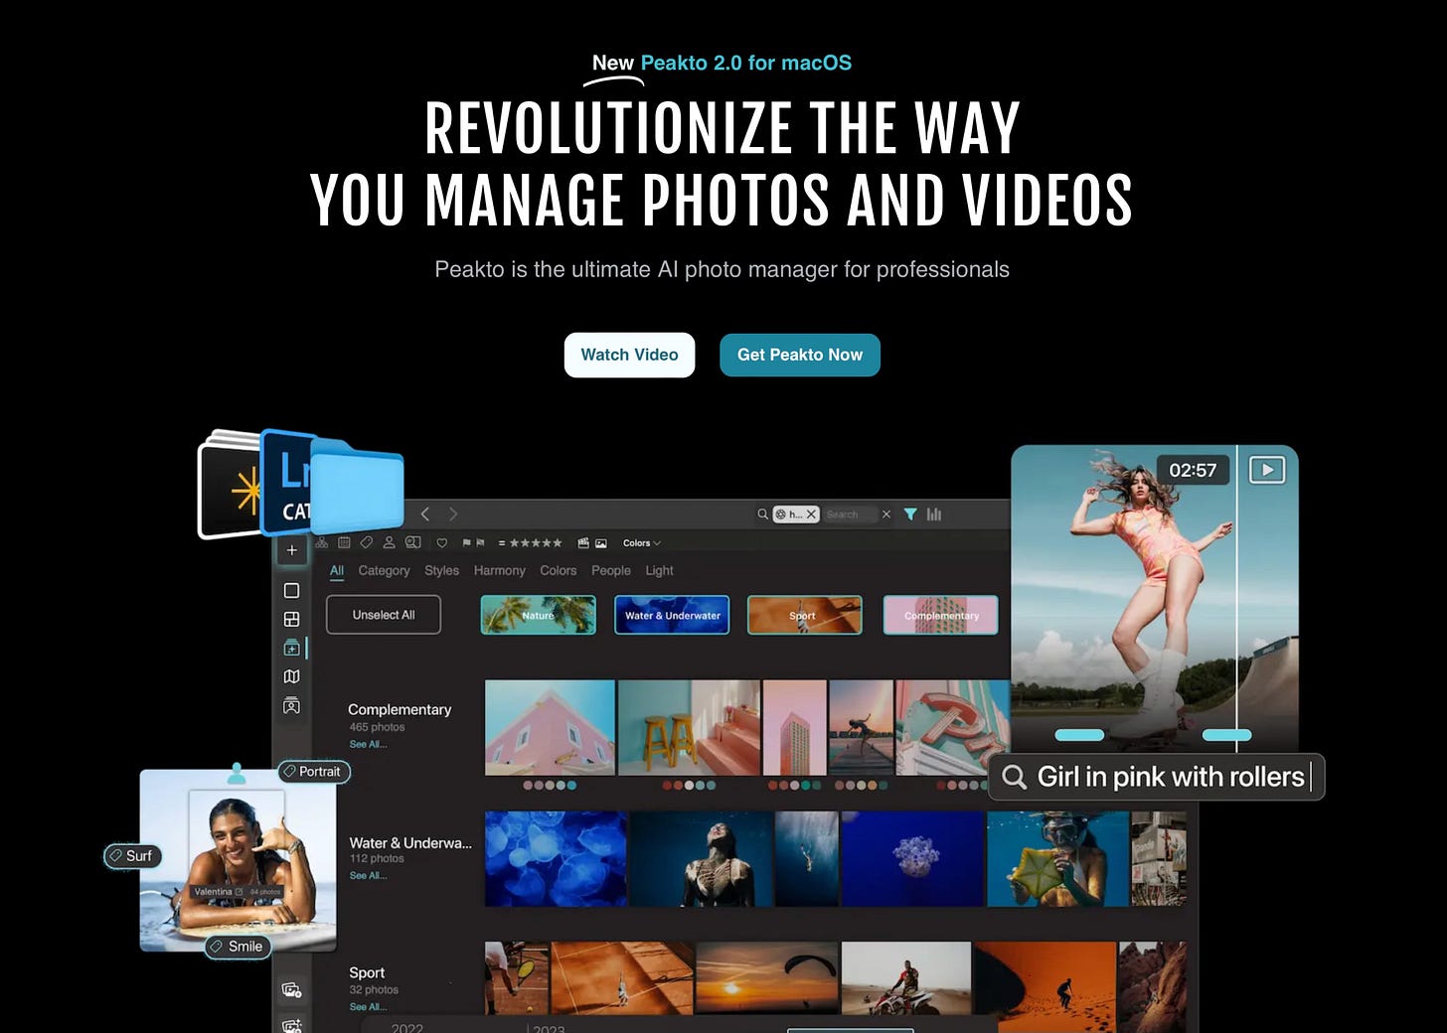Click the Watch Video button
This screenshot has height=1033, width=1447.
point(629,355)
